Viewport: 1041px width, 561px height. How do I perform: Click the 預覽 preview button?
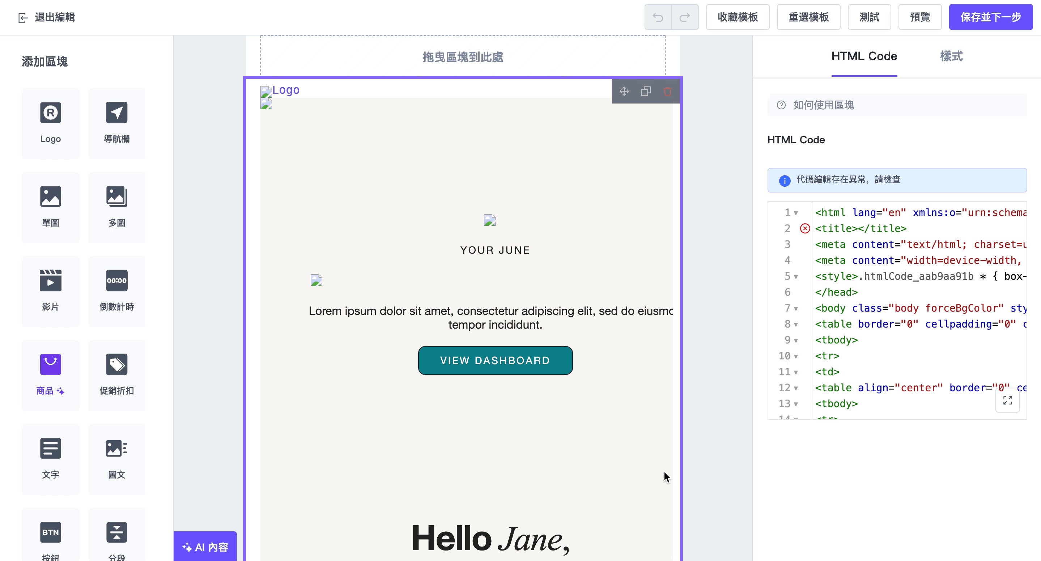[920, 17]
